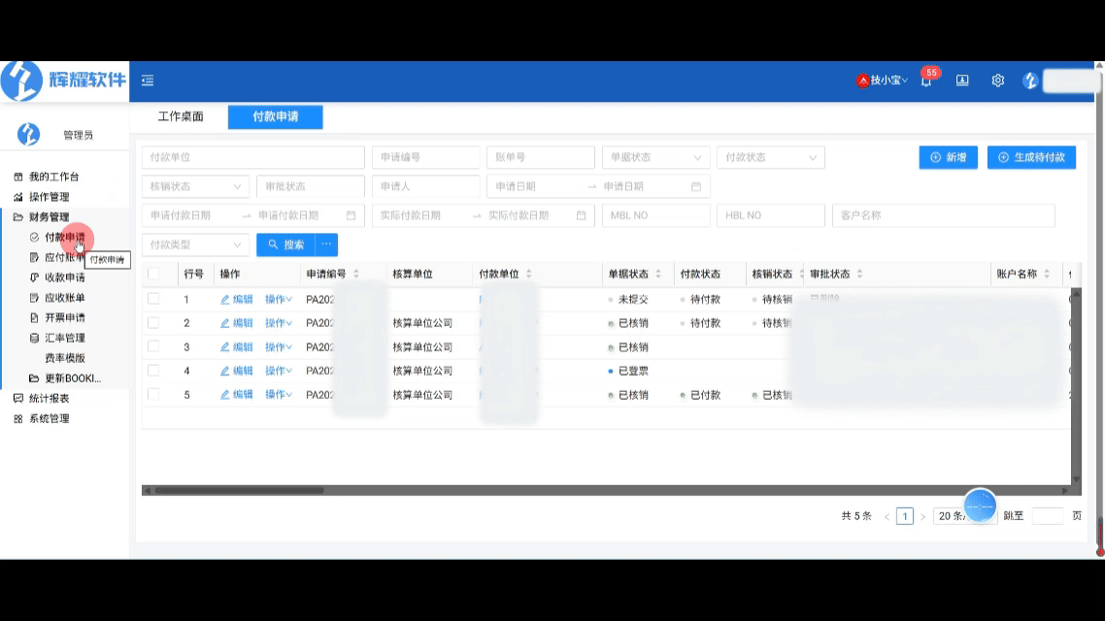Click the 编辑 link in row 2
The image size is (1105, 621).
(x=236, y=323)
